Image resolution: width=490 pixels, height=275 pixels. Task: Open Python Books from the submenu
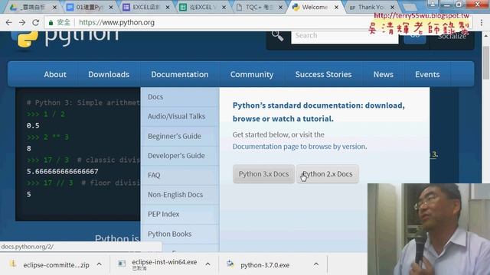pos(180,234)
